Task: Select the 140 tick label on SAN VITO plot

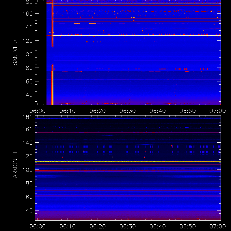Action: (x=27, y=27)
